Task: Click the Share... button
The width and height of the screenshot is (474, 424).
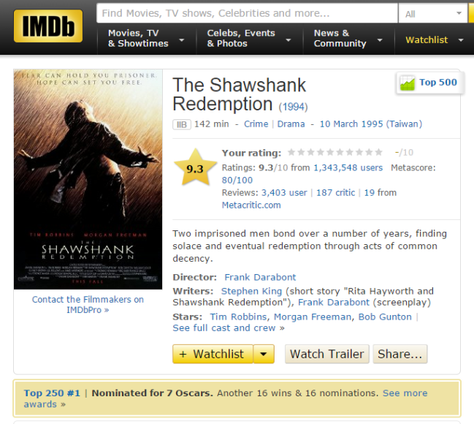Action: tap(400, 354)
